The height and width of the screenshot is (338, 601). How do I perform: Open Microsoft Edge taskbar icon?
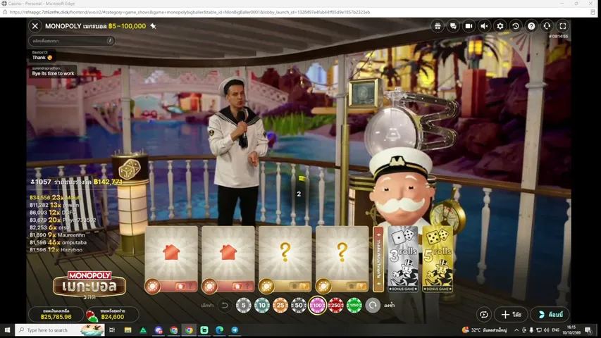click(x=219, y=330)
